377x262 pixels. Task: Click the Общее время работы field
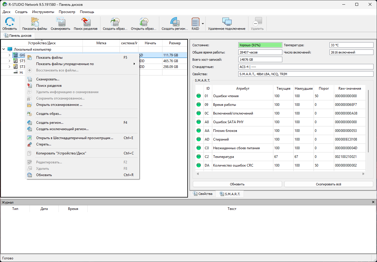click(x=260, y=52)
